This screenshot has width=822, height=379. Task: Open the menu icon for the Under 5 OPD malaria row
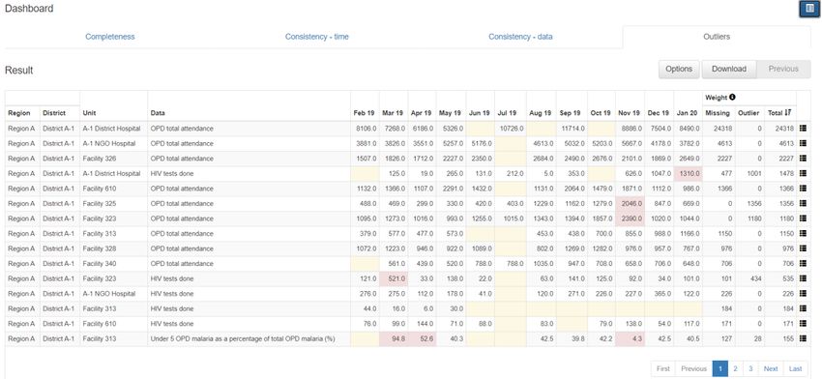click(x=803, y=338)
